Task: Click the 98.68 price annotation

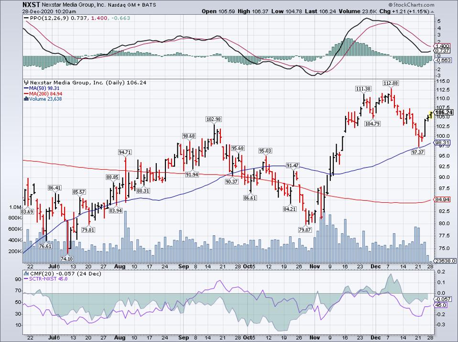Action: click(189, 136)
